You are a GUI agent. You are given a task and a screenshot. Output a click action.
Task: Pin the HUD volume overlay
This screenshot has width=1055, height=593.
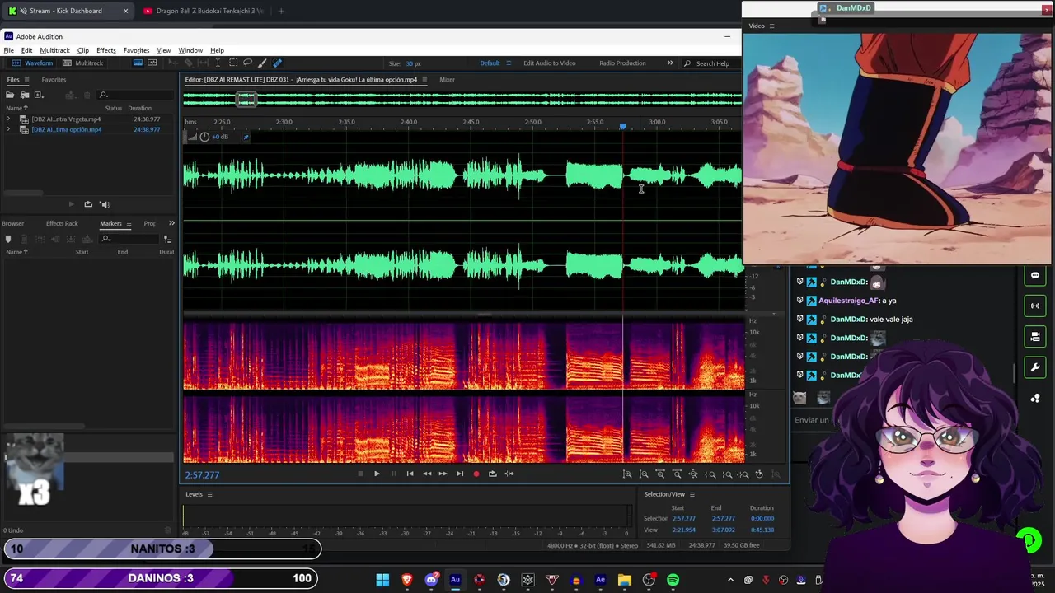point(246,137)
